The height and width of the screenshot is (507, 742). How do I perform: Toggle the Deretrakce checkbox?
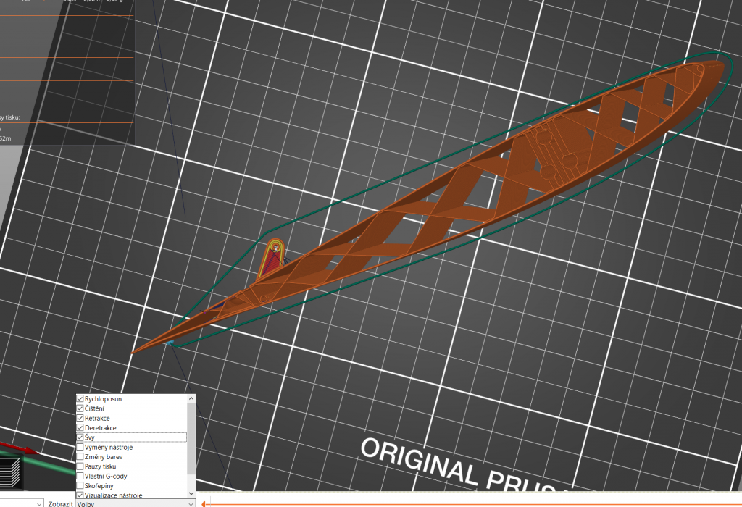point(80,428)
